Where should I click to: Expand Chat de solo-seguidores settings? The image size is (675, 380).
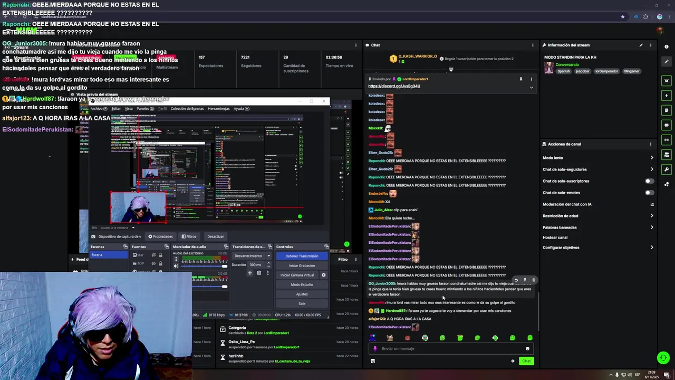[x=652, y=169]
